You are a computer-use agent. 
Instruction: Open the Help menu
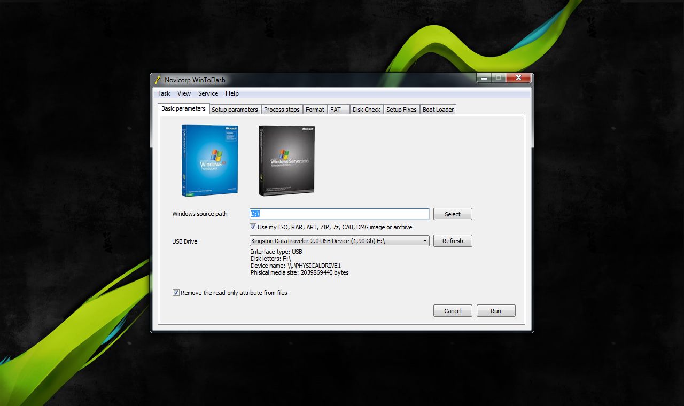coord(232,93)
